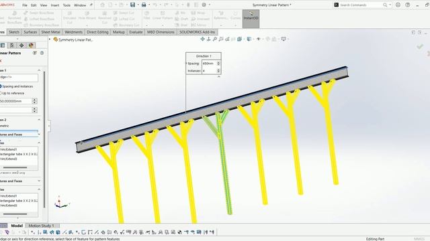The width and height of the screenshot is (430, 241).
Task: Open the Tools menu
Action: 67,5
